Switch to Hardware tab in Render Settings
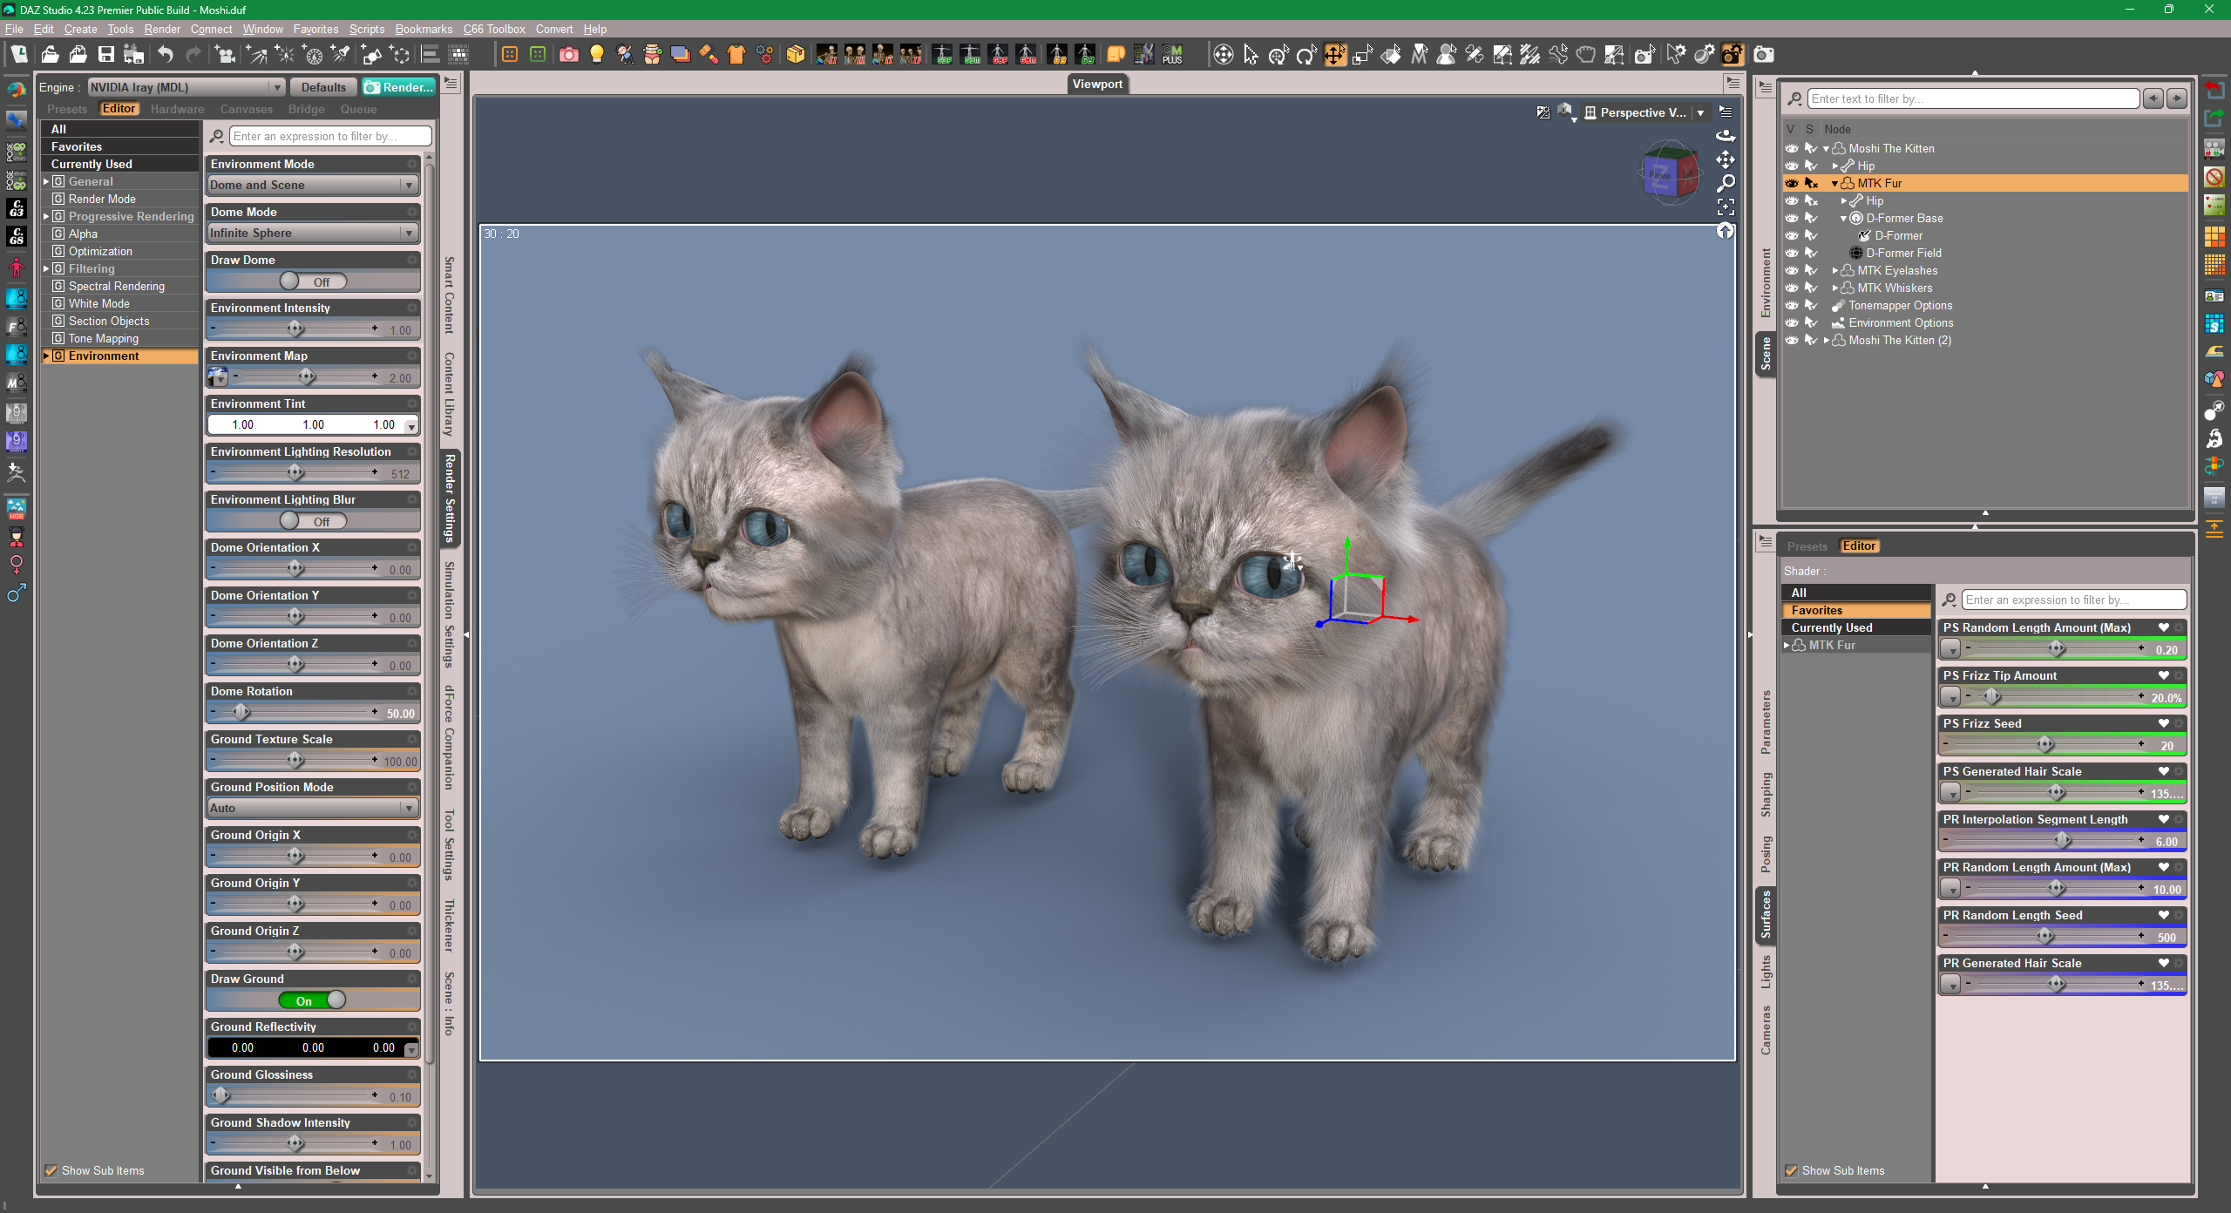 pyautogui.click(x=177, y=109)
